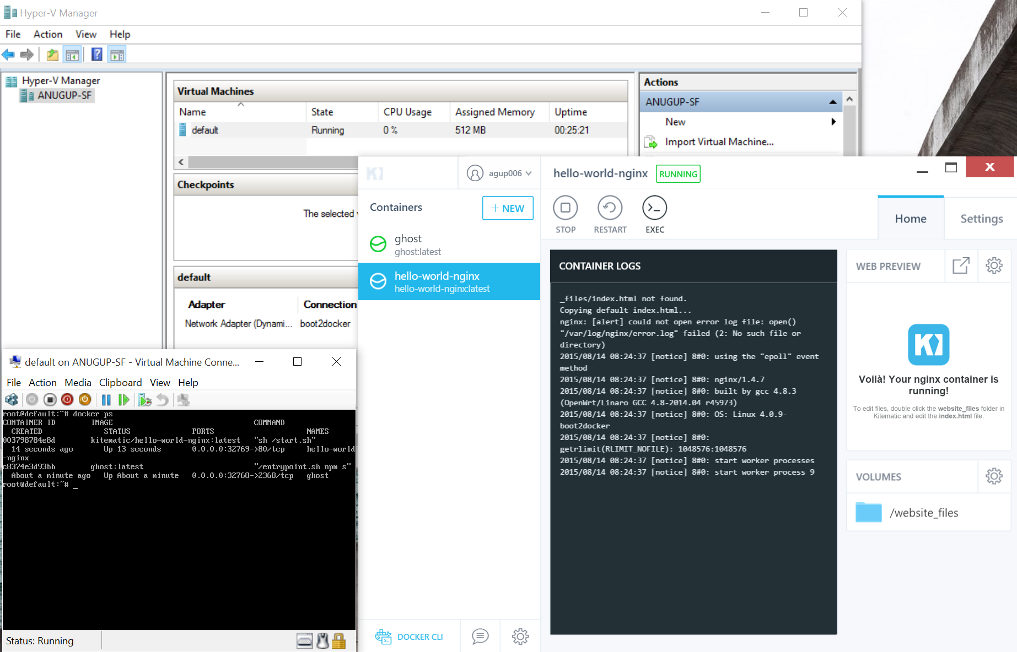The image size is (1017, 652).
Task: Select ANUGUP-SF server in Hyper-V tree
Action: pos(57,95)
